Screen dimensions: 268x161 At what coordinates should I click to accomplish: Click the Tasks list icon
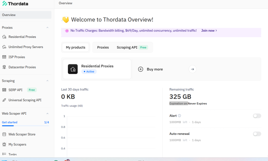point(4,154)
